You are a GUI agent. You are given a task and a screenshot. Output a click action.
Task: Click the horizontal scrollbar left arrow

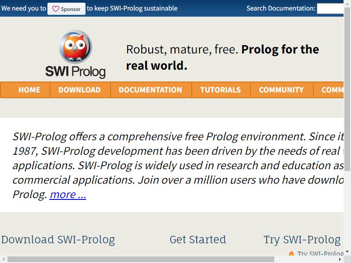tap(4, 259)
